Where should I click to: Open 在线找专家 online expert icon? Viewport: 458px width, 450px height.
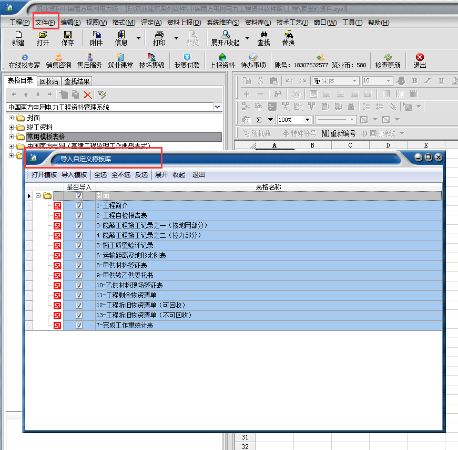click(24, 61)
